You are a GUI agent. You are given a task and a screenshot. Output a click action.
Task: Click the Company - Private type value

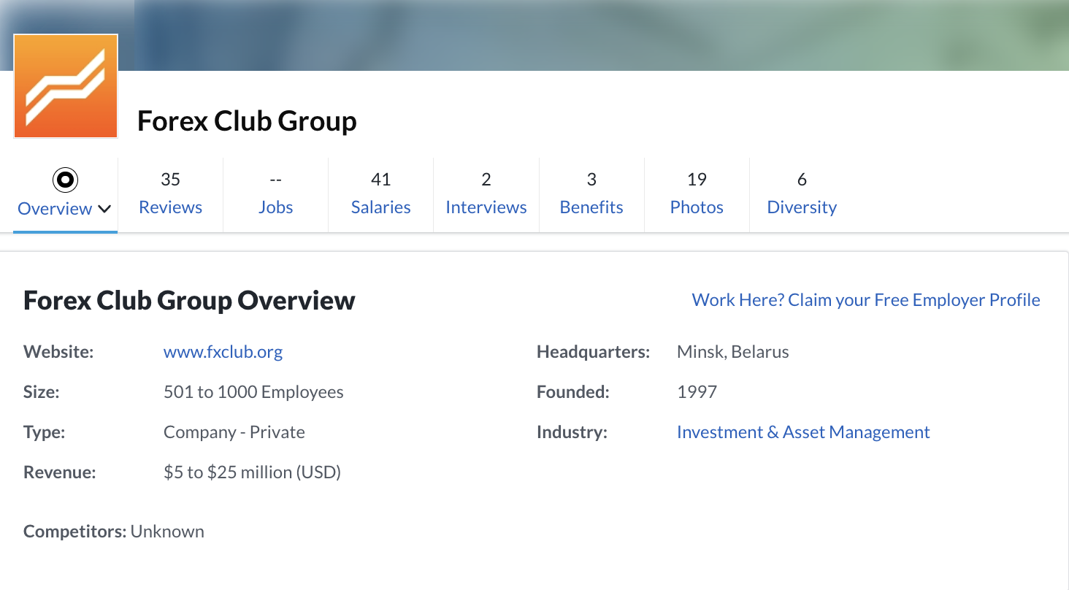pyautogui.click(x=234, y=432)
